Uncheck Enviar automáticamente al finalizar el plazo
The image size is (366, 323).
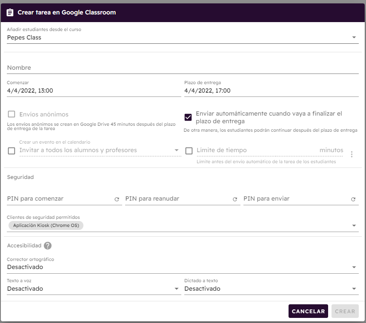pyautogui.click(x=188, y=117)
